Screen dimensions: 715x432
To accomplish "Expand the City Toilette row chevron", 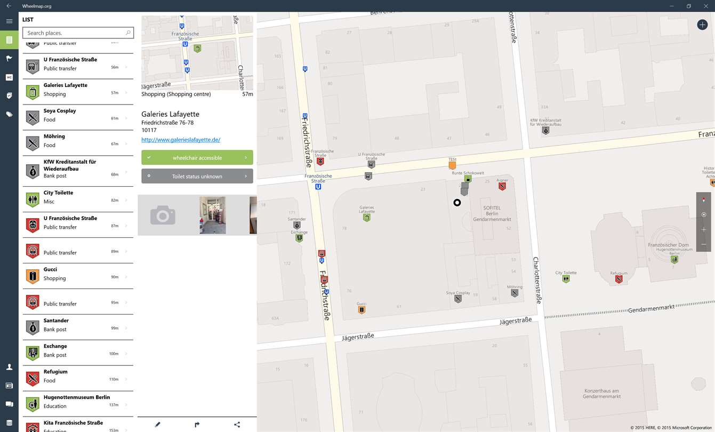I will 126,200.
